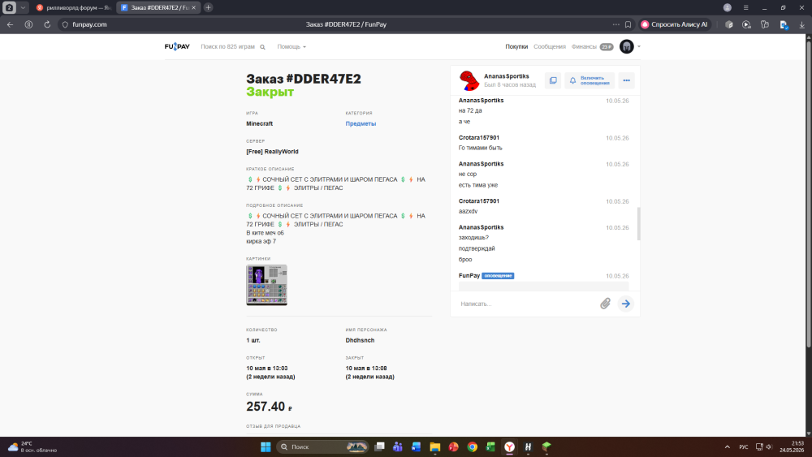Click the search magnifier icon

(x=262, y=47)
